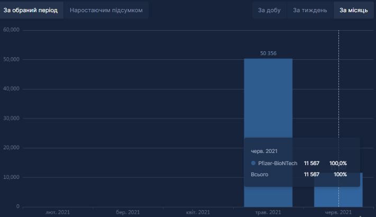
Task: Click the "квіт. 2021" x-axis label
Action: point(198,212)
